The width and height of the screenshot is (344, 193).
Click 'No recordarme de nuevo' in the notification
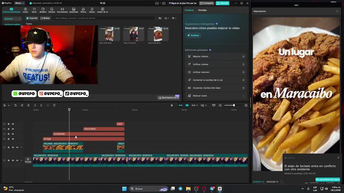[328, 180]
